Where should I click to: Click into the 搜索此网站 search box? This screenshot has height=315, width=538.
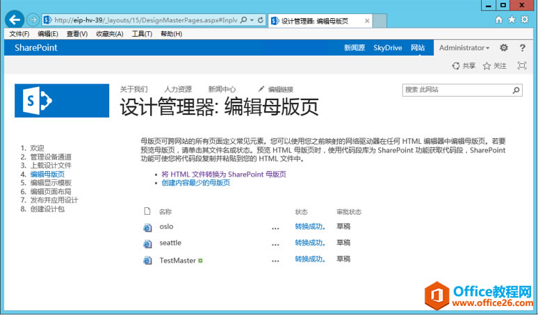pyautogui.click(x=457, y=90)
